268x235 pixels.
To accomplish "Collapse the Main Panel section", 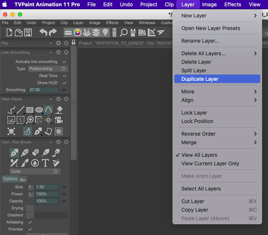I will pos(58,99).
